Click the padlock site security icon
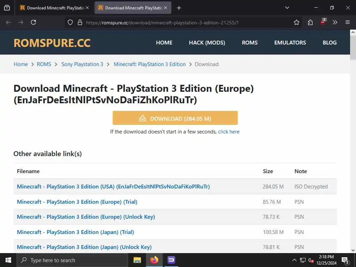The width and height of the screenshot is (356, 267). click(x=80, y=22)
